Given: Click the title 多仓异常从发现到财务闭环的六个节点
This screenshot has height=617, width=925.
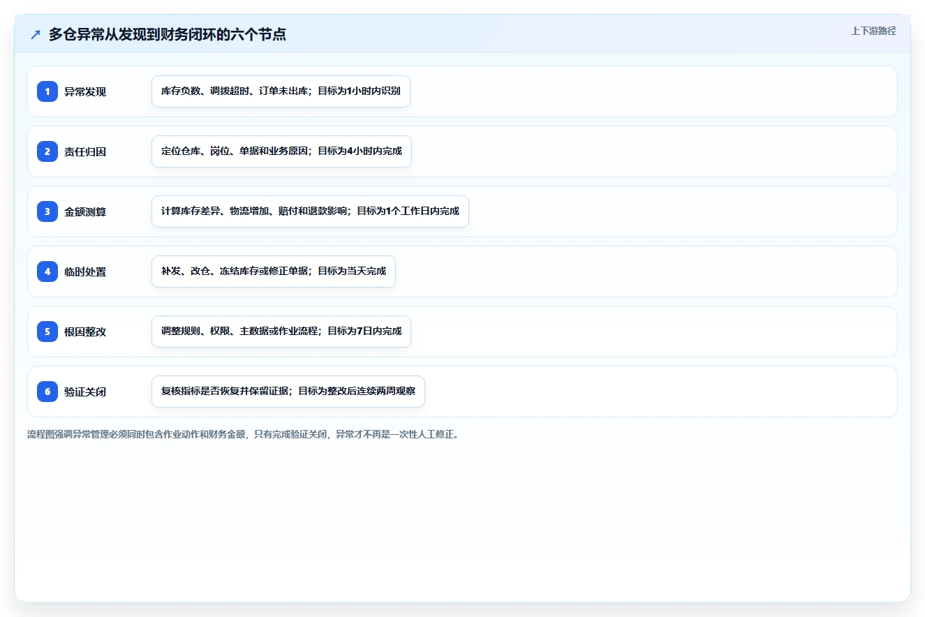Looking at the screenshot, I should pyautogui.click(x=168, y=34).
